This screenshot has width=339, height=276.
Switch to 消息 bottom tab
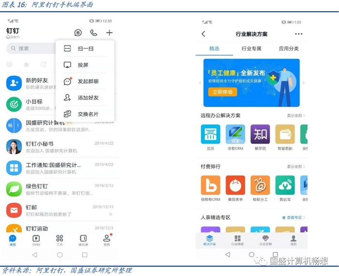click(x=13, y=240)
